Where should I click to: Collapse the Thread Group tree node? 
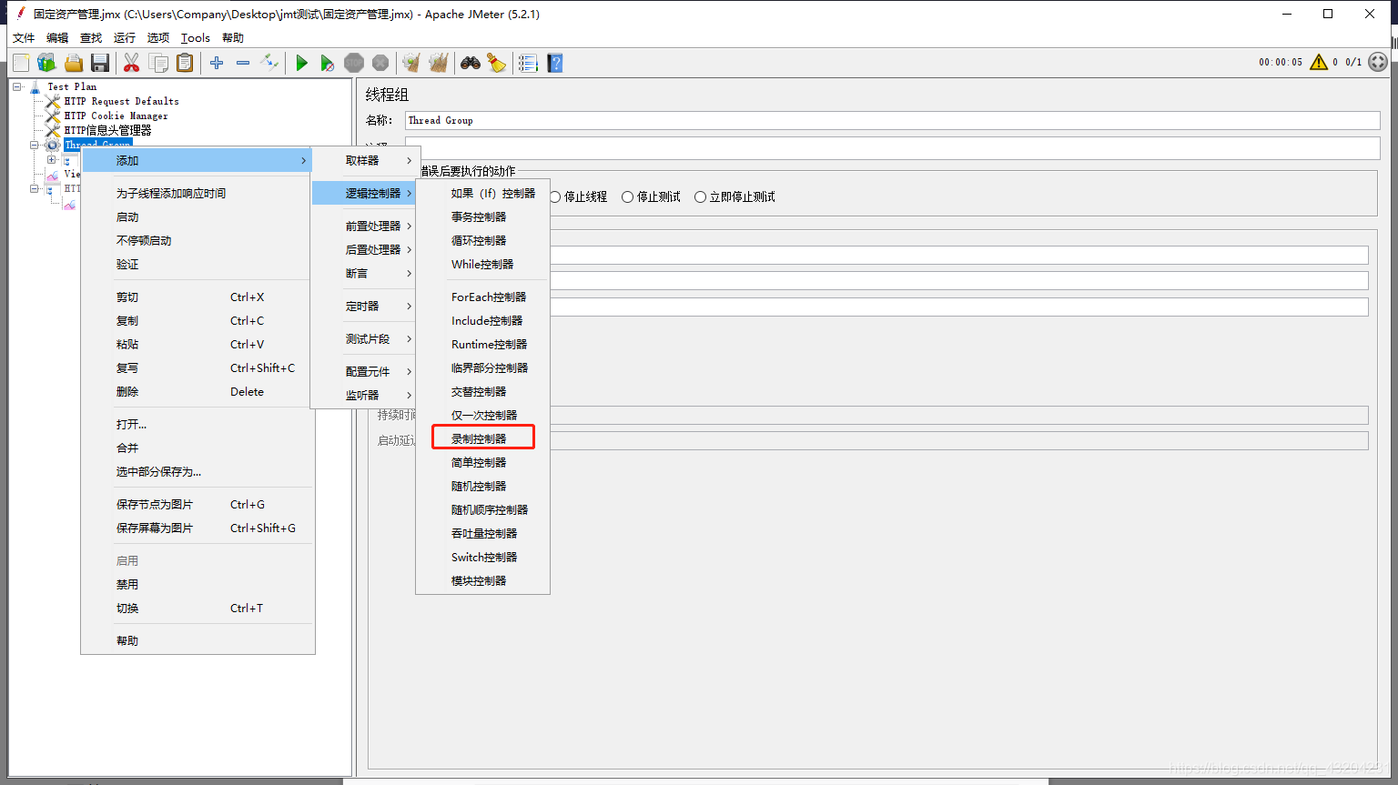34,146
